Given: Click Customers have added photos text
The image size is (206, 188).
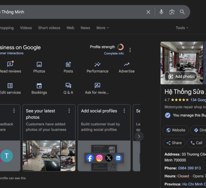Looking at the screenshot, I should pos(46,127).
